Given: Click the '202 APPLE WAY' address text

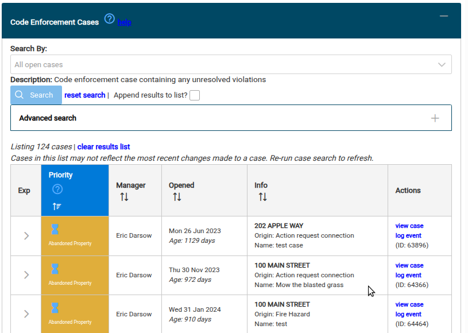Looking at the screenshot, I should (x=279, y=226).
